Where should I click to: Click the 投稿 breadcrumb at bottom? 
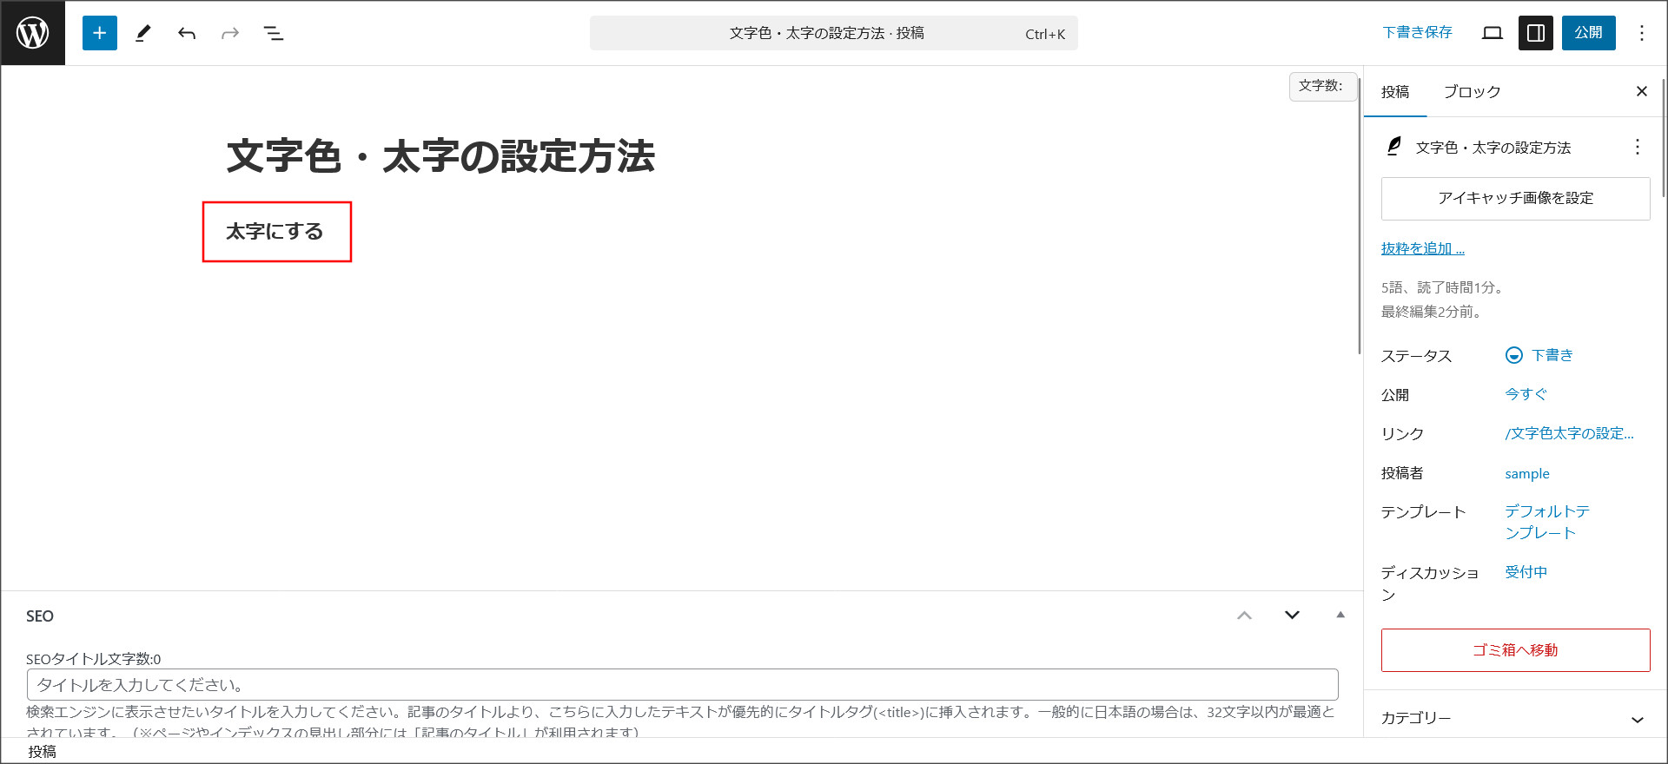[x=42, y=752]
